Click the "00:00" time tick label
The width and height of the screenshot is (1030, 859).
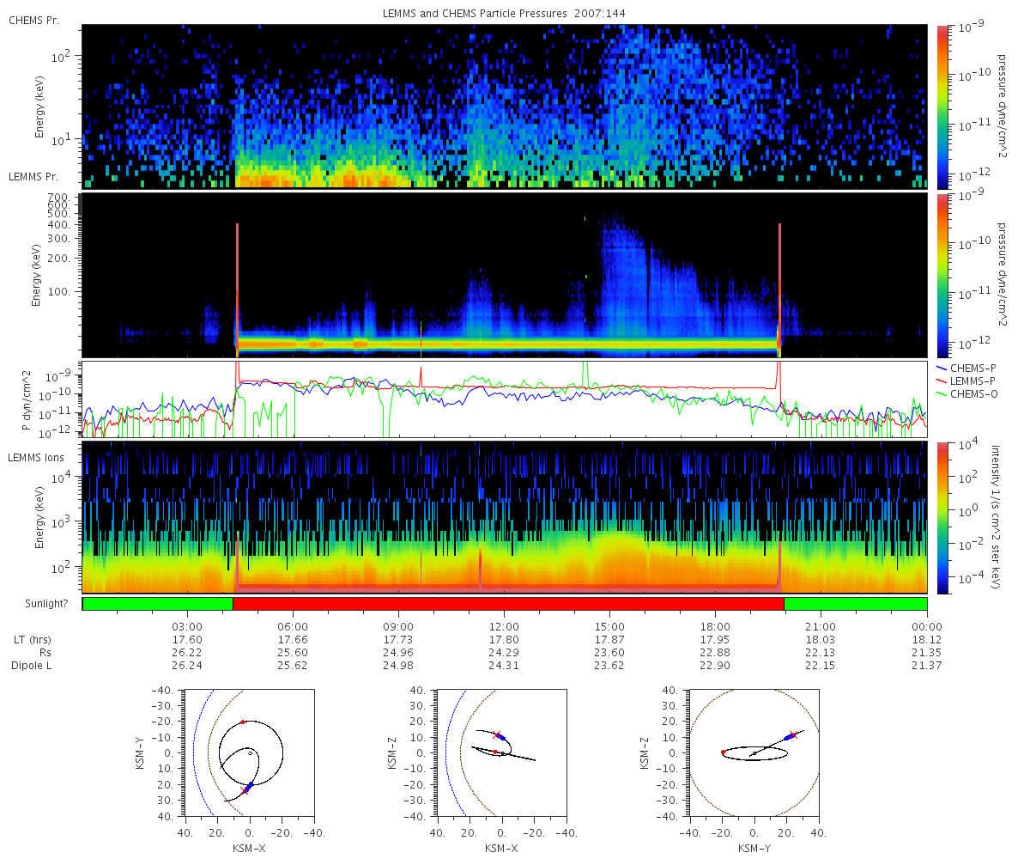coord(927,627)
